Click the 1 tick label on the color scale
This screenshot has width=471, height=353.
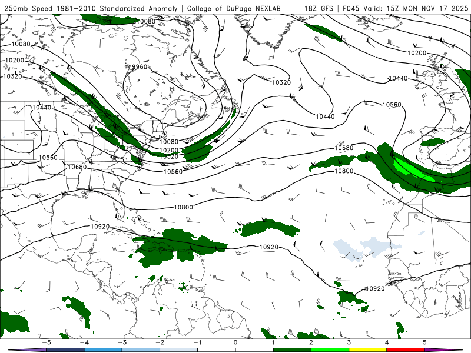(273, 342)
